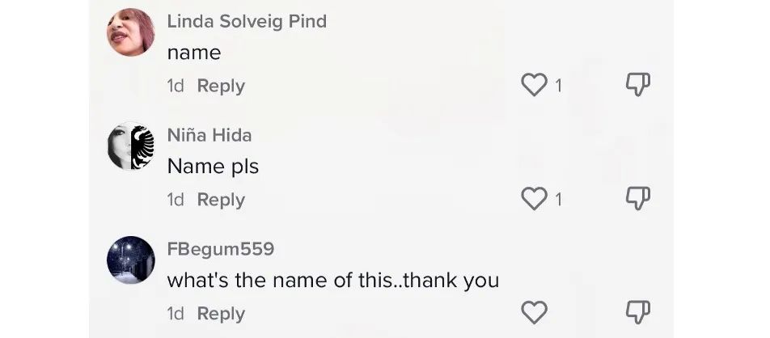Viewport: 770px width, 338px height.
Task: Reply to Linda Solveig Pind's comment
Action: tap(221, 86)
